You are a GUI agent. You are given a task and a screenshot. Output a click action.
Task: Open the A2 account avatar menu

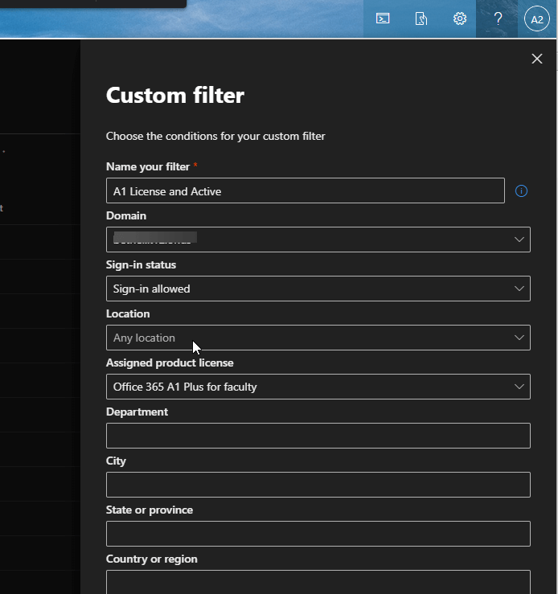537,19
